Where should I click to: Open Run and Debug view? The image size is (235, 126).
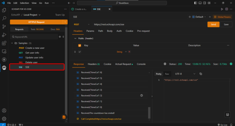[4, 35]
